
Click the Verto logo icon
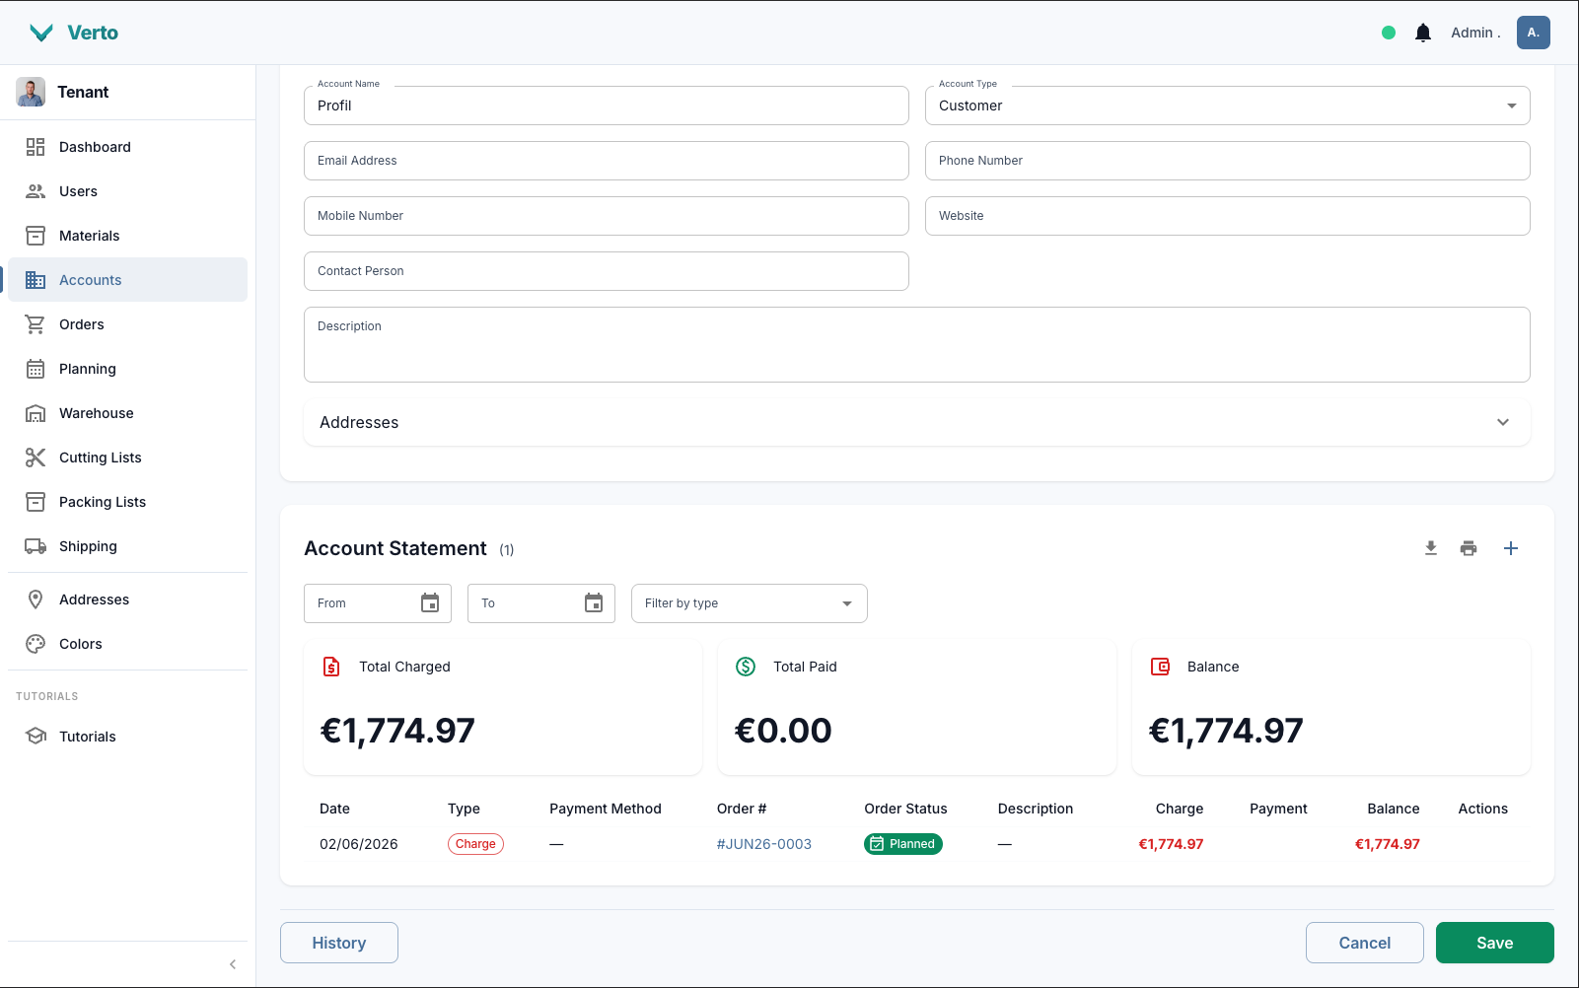pos(41,33)
